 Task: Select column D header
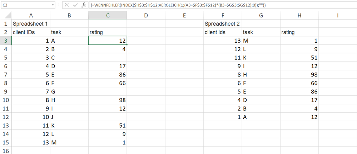(146, 15)
